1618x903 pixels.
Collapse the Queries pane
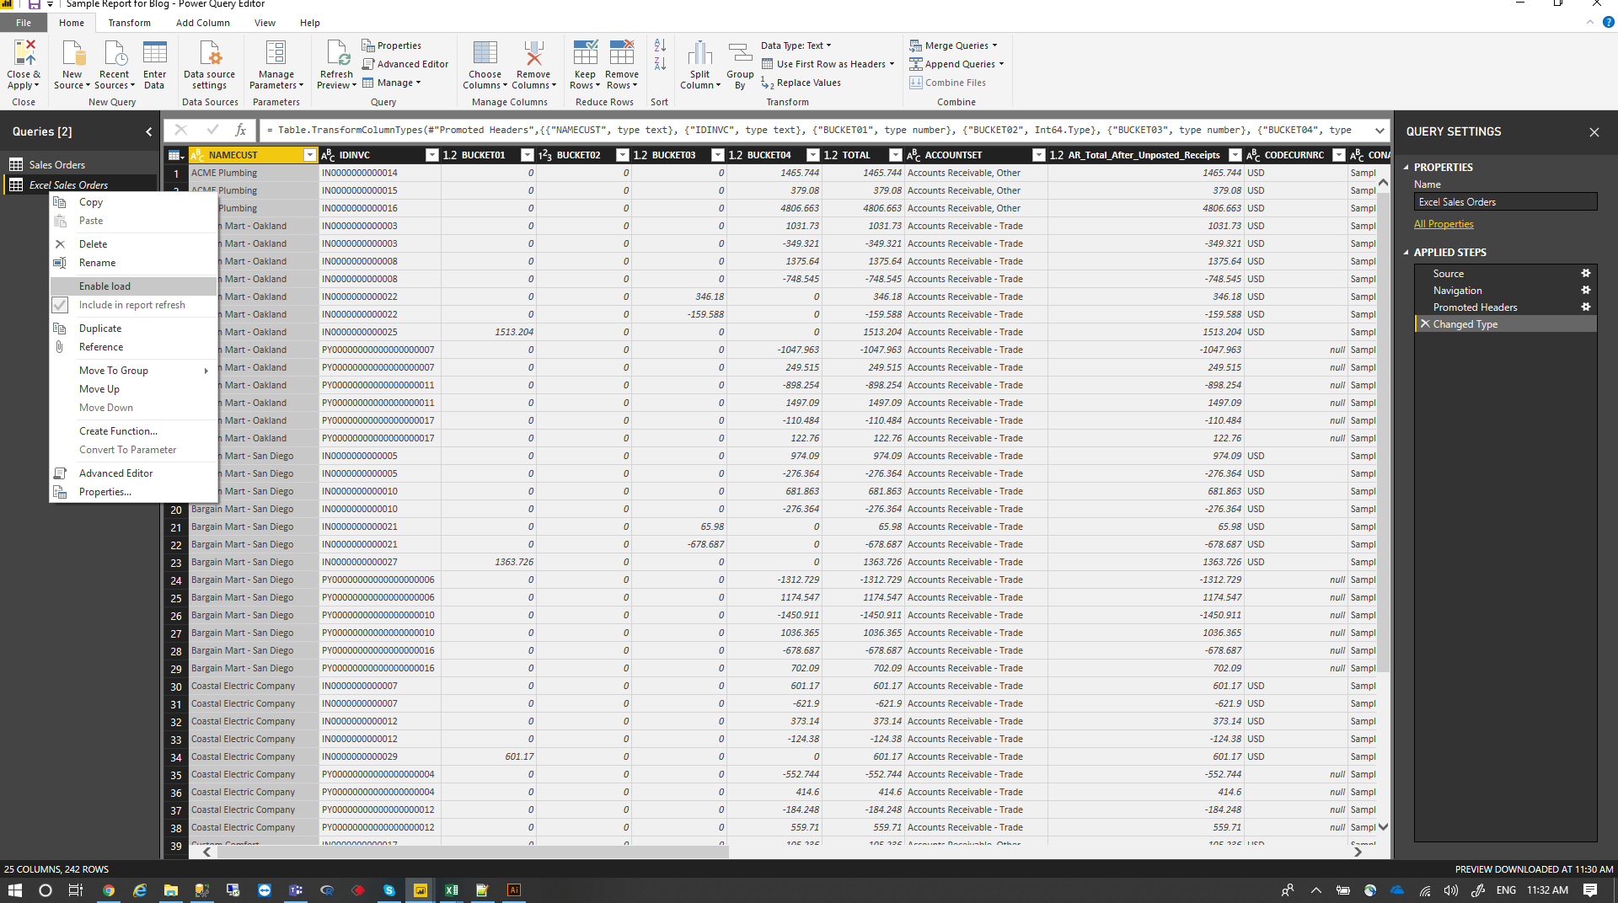[149, 131]
